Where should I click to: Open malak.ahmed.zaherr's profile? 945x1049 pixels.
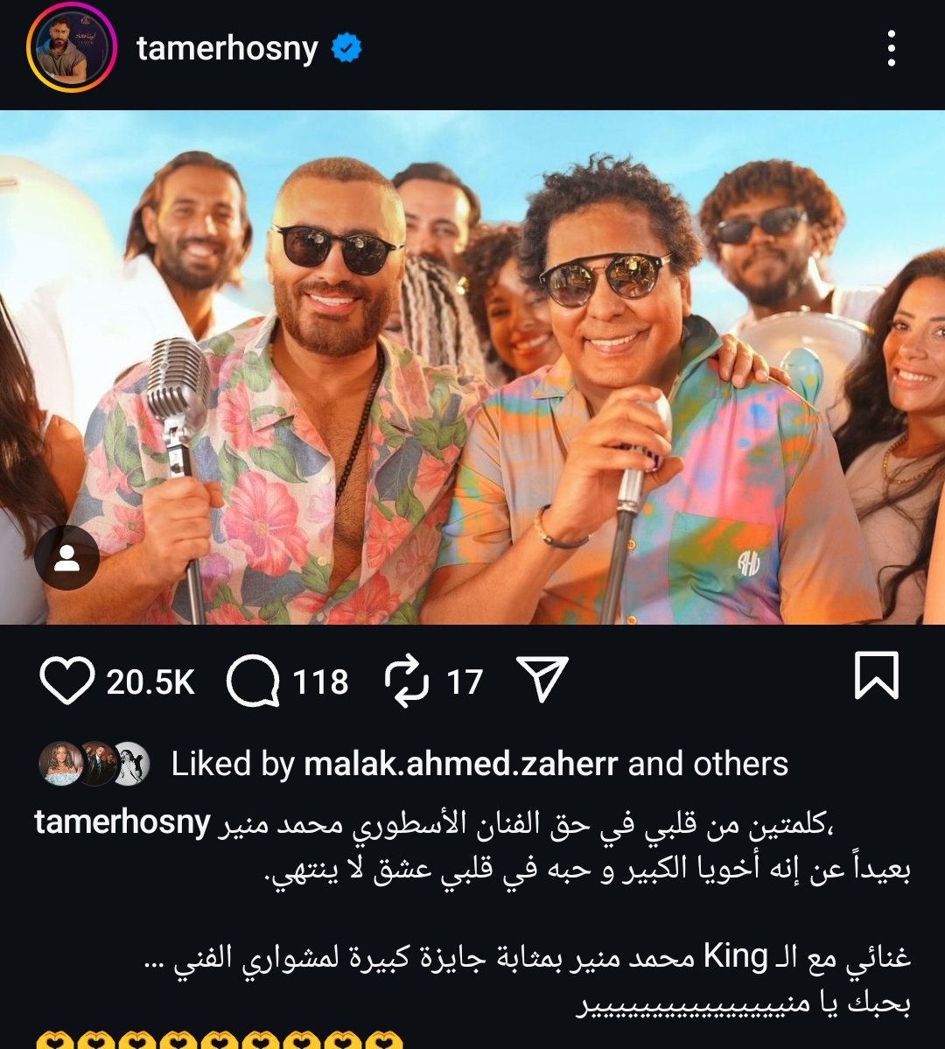tap(460, 764)
